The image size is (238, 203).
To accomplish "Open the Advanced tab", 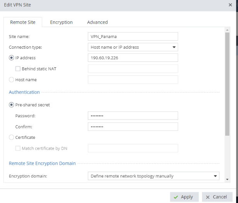I will coord(97,22).
